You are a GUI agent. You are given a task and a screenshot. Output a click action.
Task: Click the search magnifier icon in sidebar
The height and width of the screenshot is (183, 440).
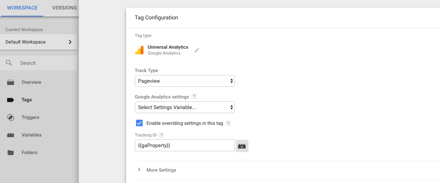pos(10,63)
